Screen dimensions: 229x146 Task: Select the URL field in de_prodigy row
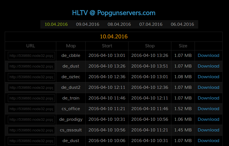31,120
